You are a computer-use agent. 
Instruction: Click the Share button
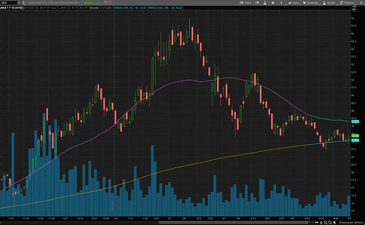[245, 3]
